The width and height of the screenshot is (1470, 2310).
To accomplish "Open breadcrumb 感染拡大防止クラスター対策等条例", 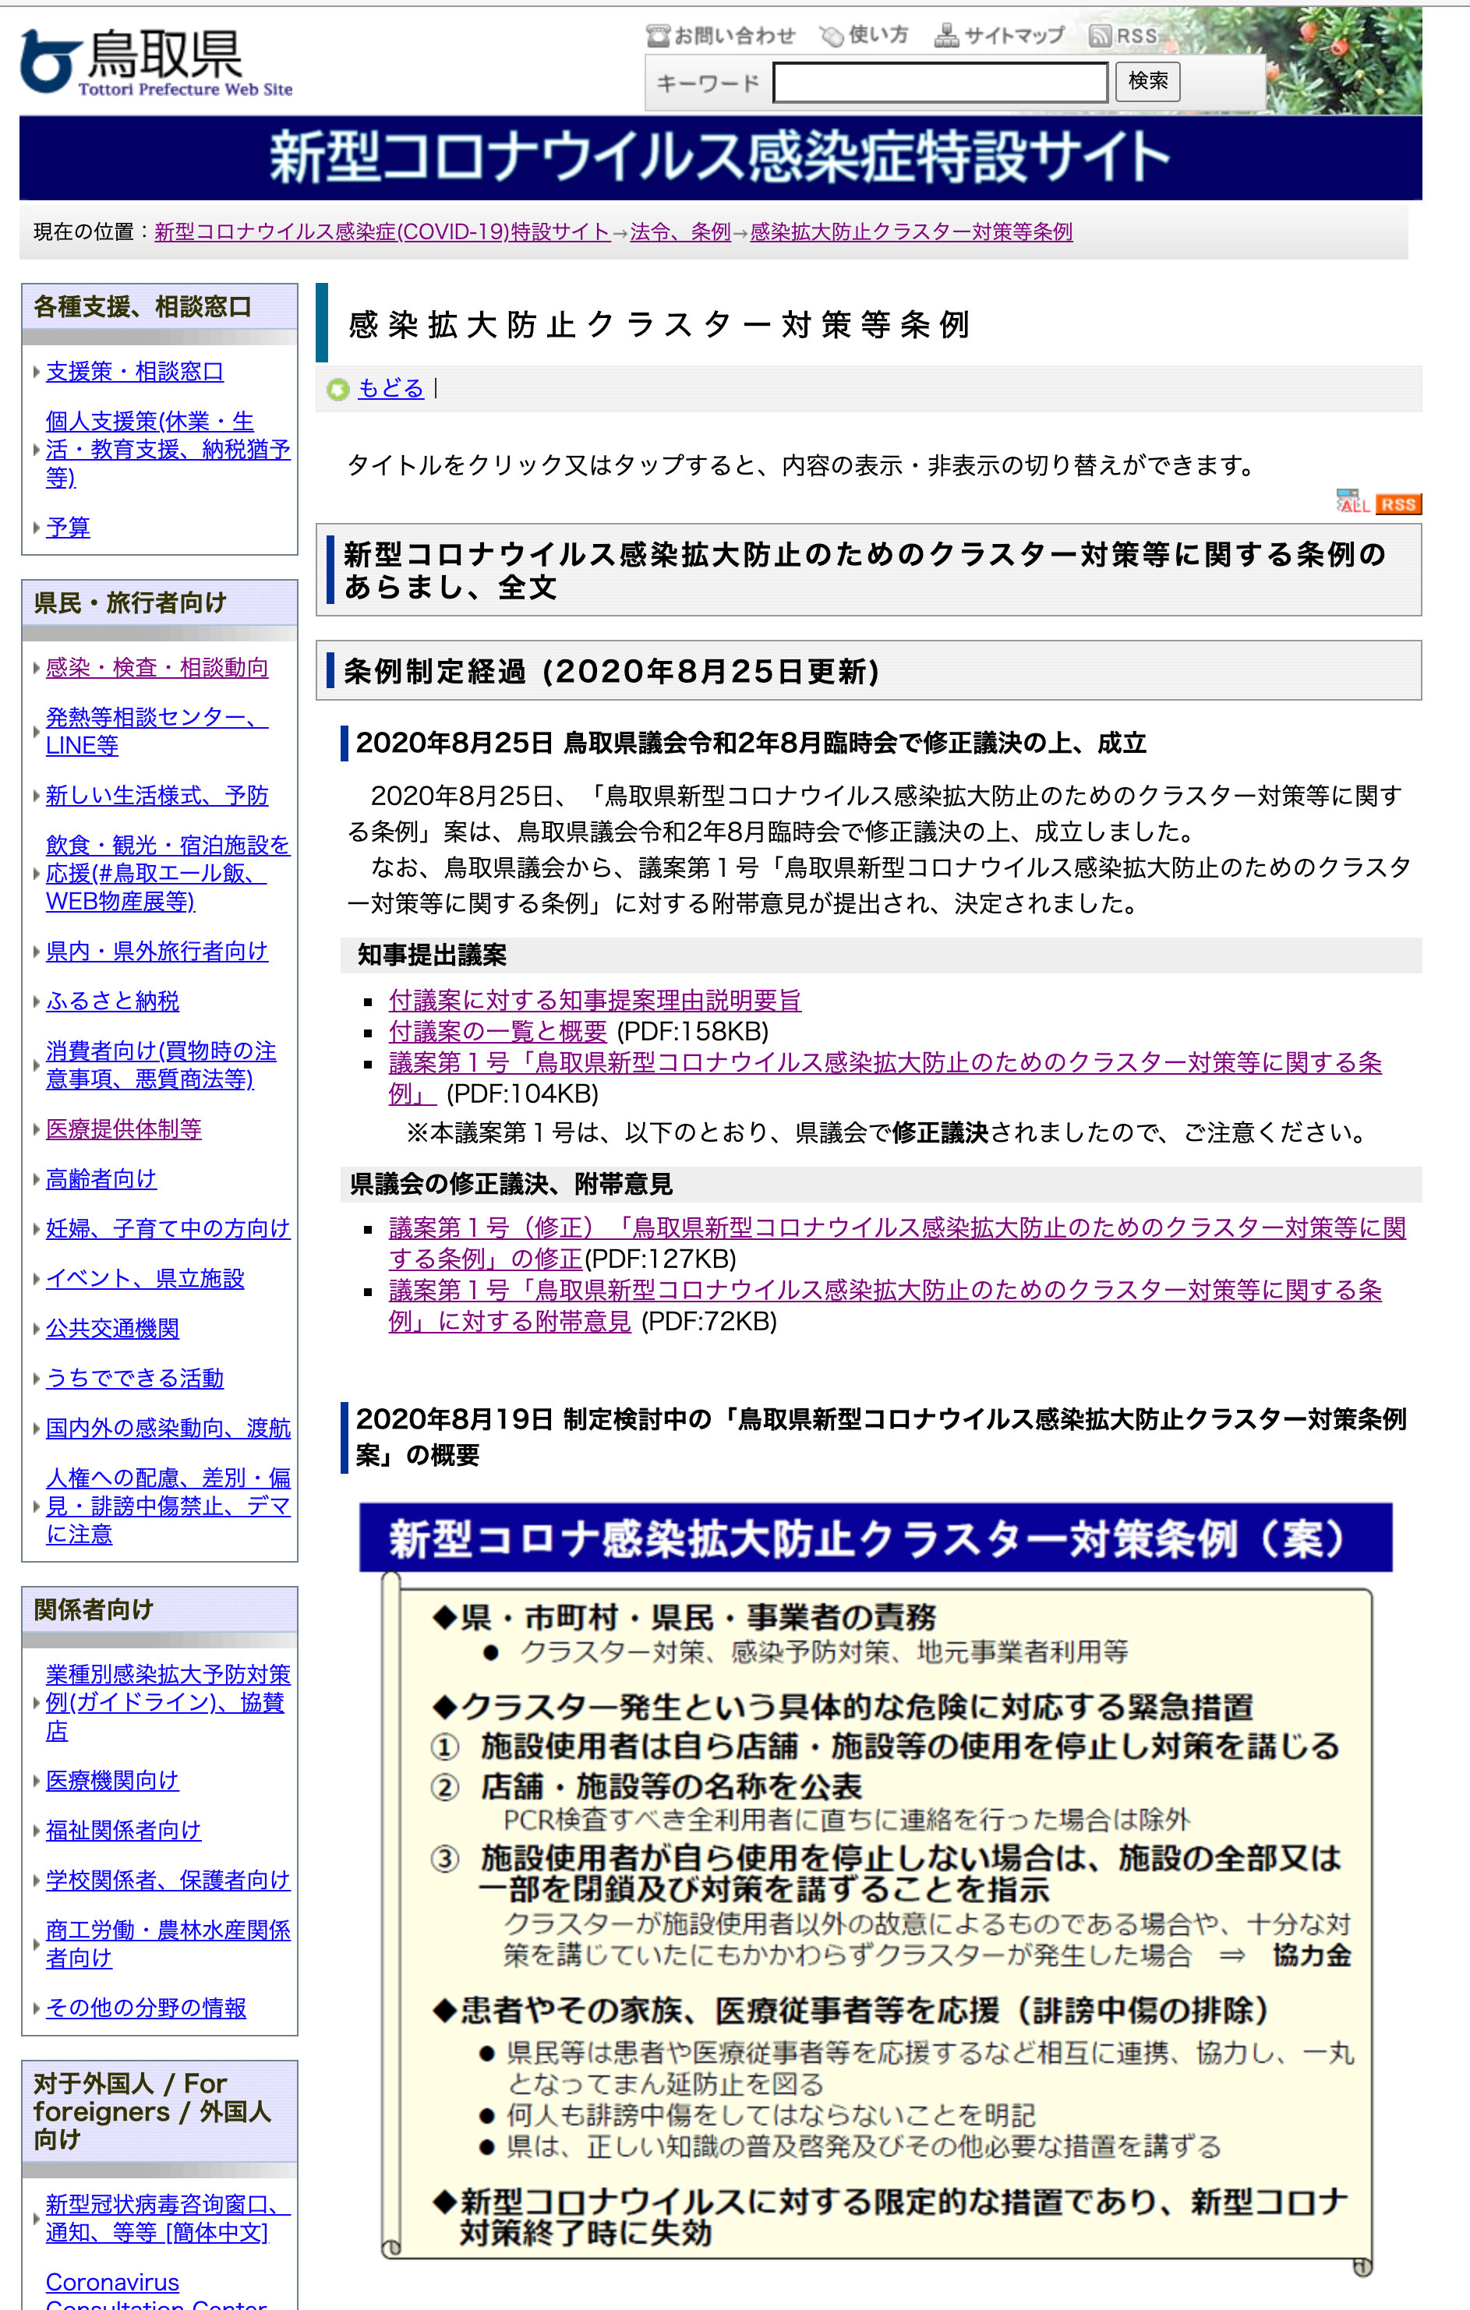I will click(x=910, y=232).
